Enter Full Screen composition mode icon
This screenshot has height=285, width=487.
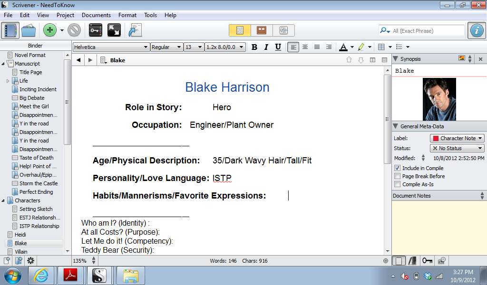(x=114, y=30)
